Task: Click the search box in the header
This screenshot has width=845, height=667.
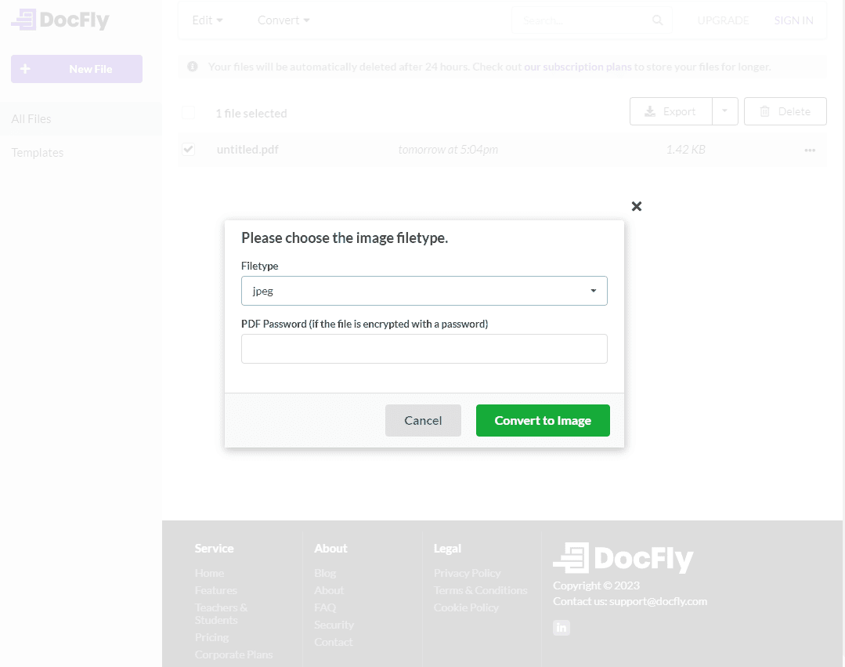Action: [x=592, y=20]
